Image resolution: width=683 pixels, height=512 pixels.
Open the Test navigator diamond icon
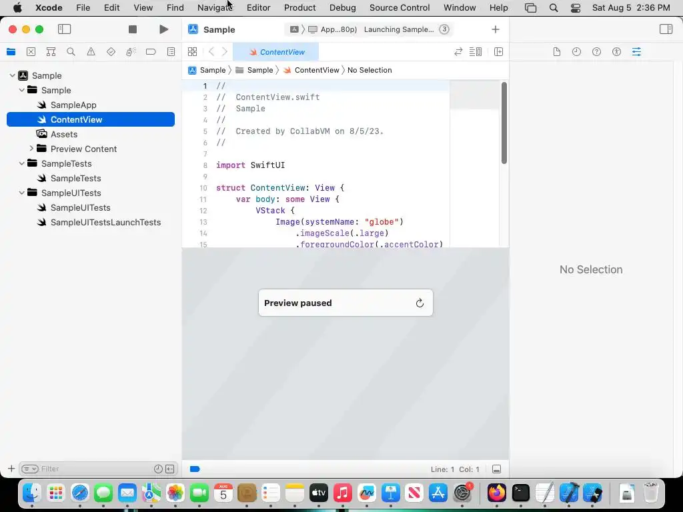pos(111,52)
